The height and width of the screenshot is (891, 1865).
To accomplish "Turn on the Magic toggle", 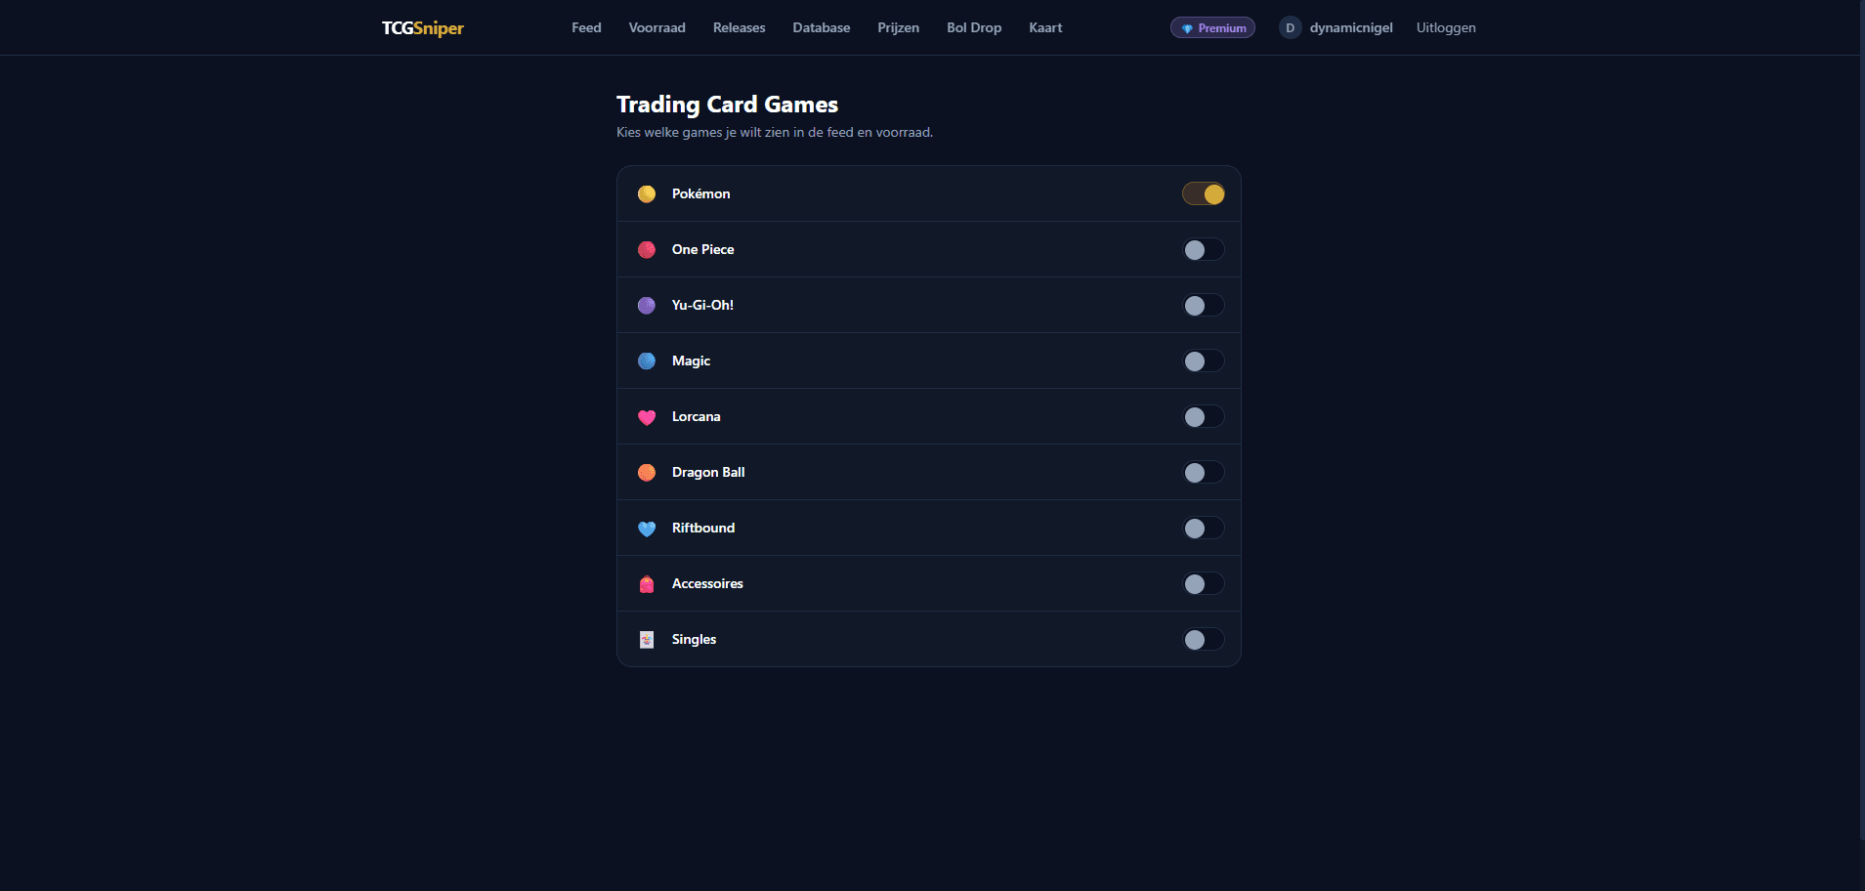I will pyautogui.click(x=1203, y=361).
